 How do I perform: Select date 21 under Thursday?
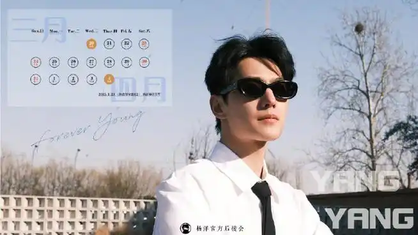coord(109,44)
